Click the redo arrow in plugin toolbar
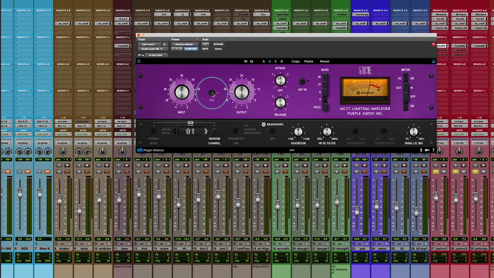The image size is (494, 278). pyautogui.click(x=252, y=61)
